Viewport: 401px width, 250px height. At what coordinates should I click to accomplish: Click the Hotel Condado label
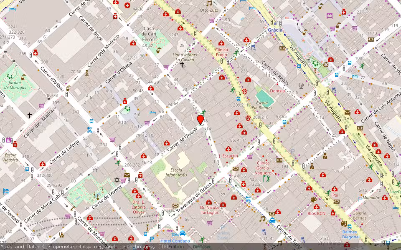175,241
